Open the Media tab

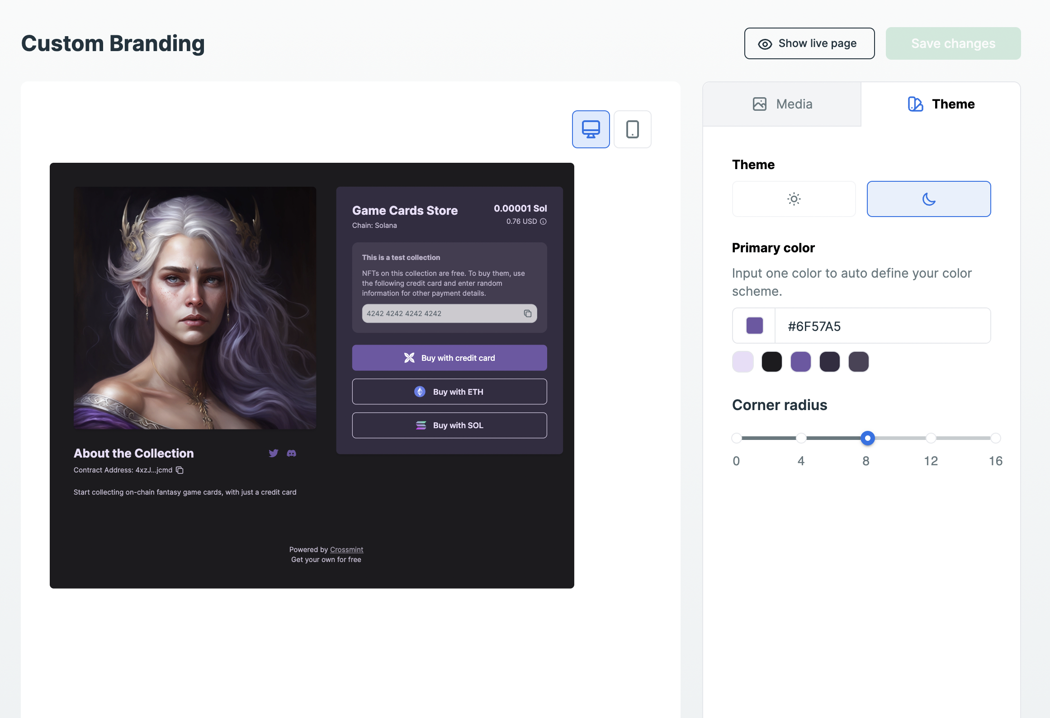tap(782, 104)
